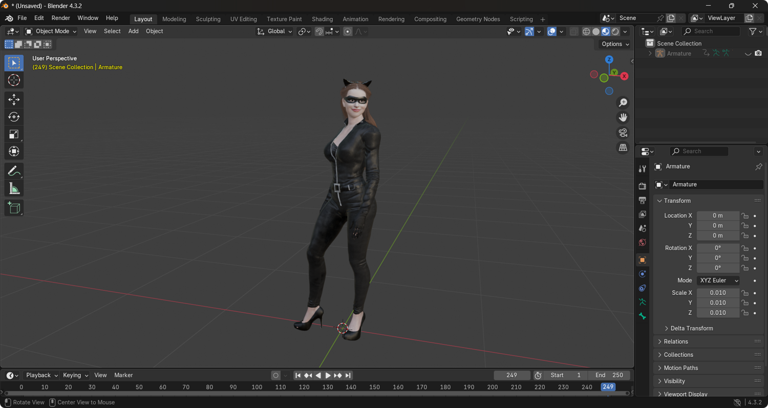Image resolution: width=768 pixels, height=408 pixels.
Task: Activate the Move tool
Action: [x=14, y=99]
